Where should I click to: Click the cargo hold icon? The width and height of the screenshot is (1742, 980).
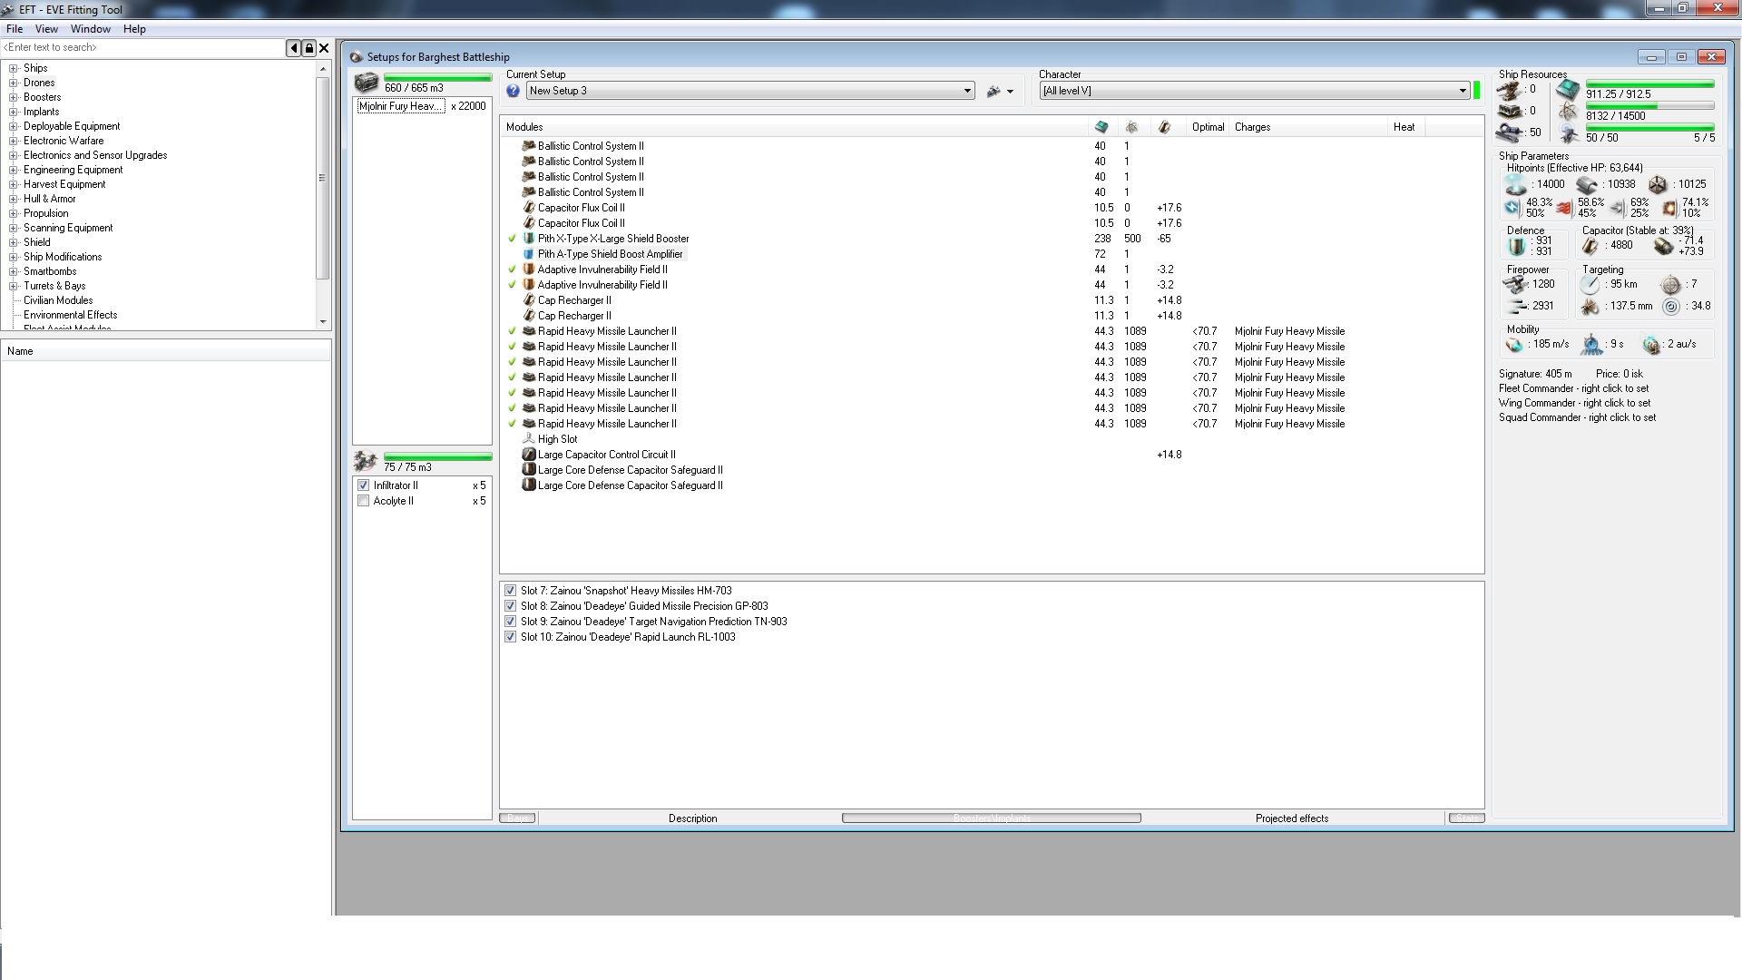coord(367,83)
